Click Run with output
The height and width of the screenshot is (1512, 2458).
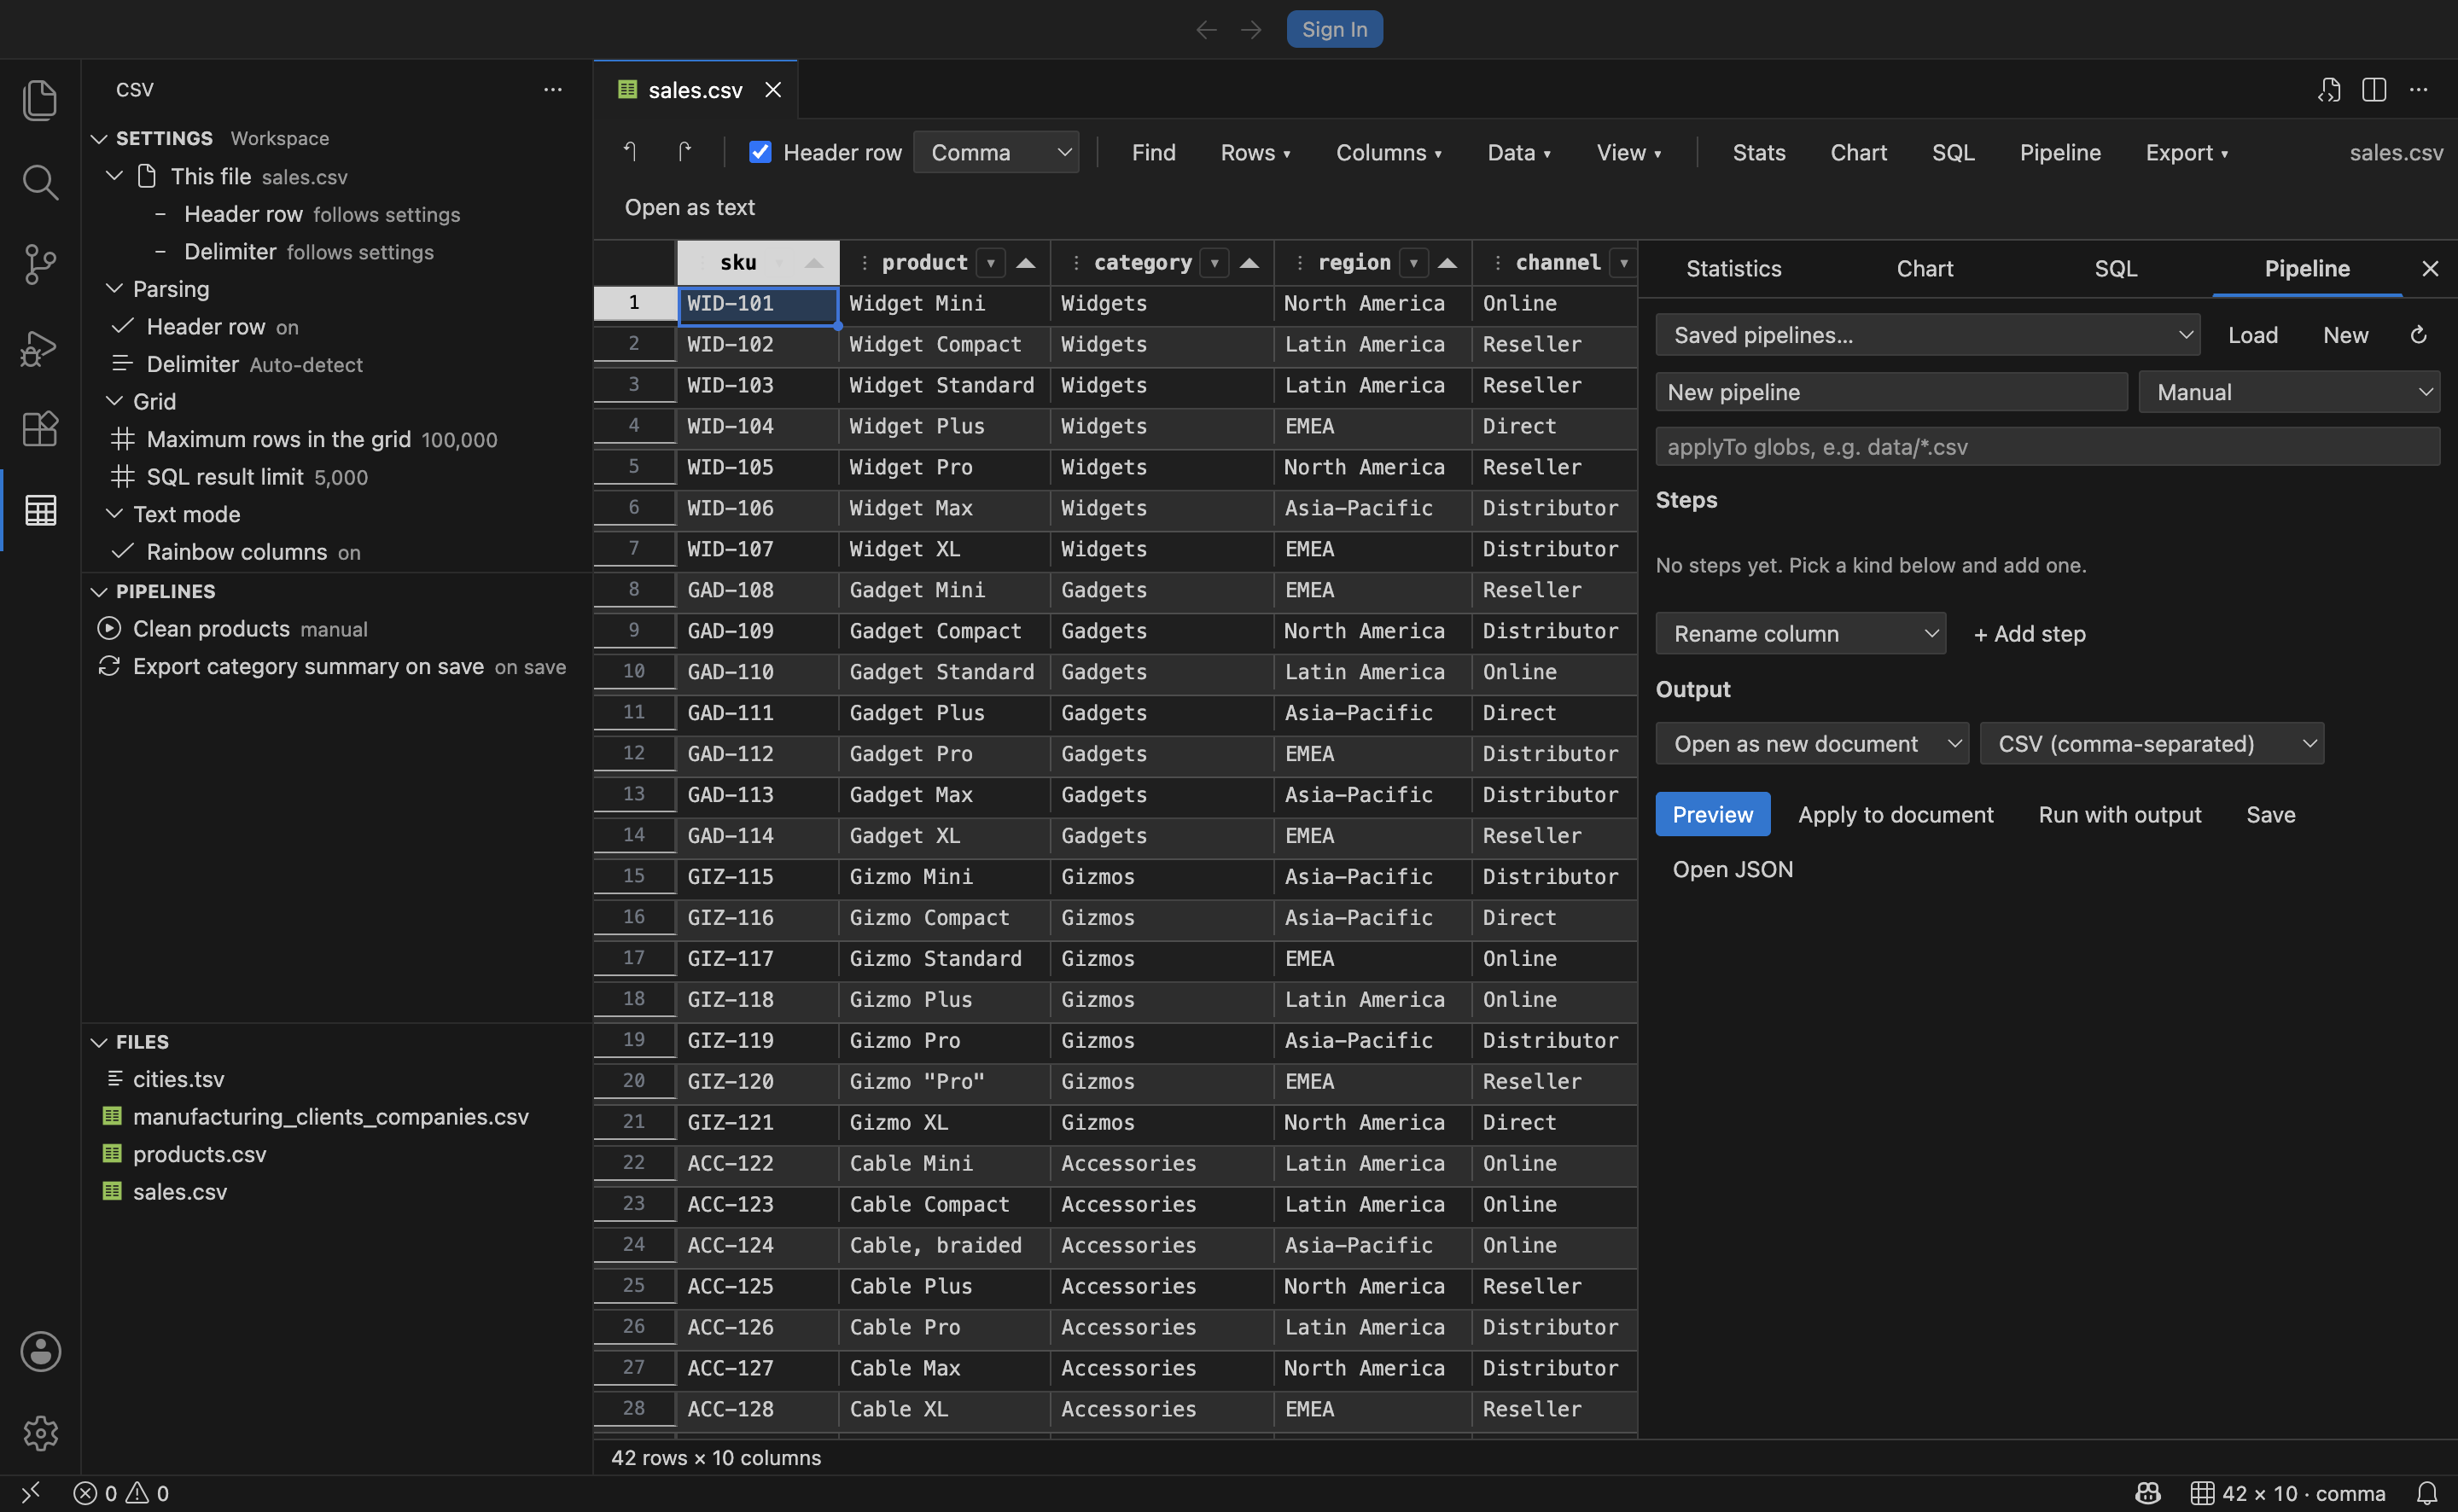coord(2120,814)
